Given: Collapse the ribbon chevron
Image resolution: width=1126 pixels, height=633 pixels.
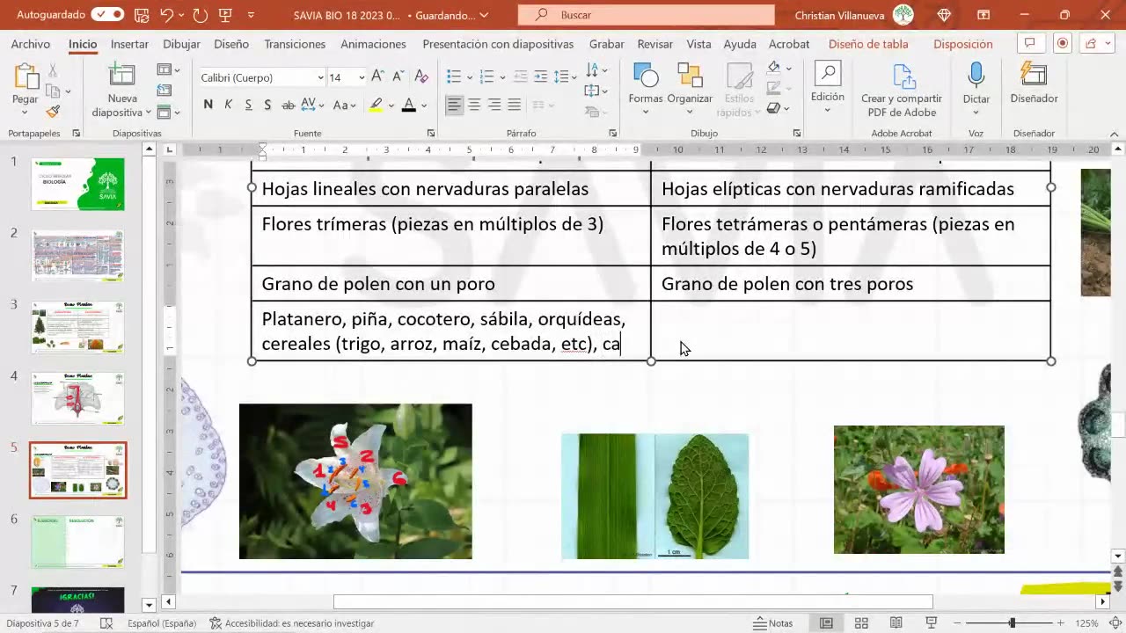Looking at the screenshot, I should click(1114, 134).
